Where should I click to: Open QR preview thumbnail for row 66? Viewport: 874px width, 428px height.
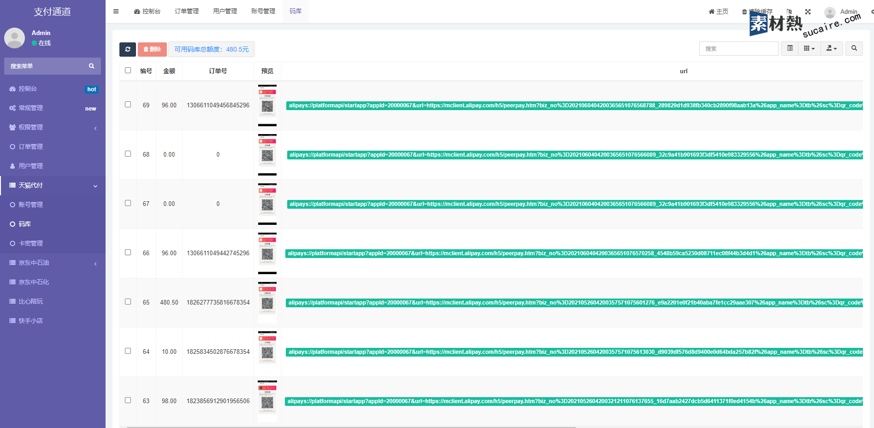click(x=267, y=253)
